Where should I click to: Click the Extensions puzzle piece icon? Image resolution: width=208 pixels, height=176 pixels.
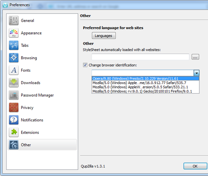click(x=14, y=132)
